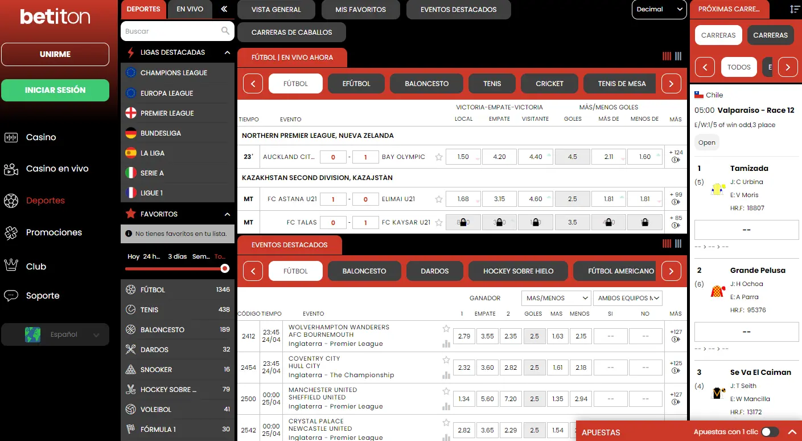802x441 pixels.
Task: Click magnifier icon in search box
Action: point(225,31)
